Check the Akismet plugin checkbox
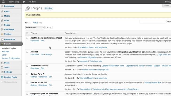 pyautogui.click(x=27, y=52)
